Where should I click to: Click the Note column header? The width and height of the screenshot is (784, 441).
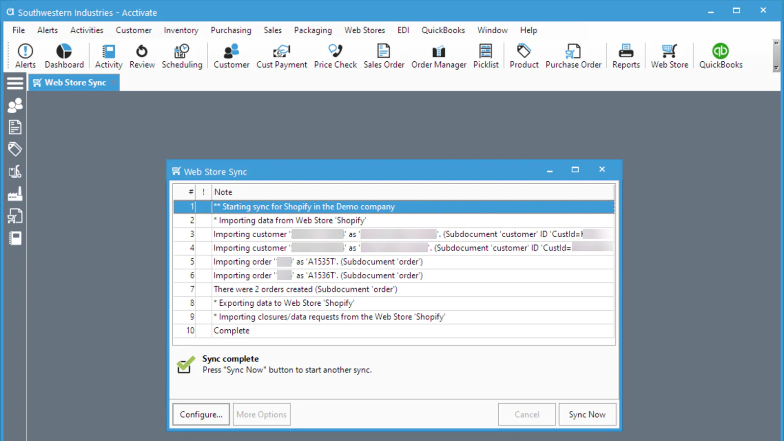click(x=413, y=192)
